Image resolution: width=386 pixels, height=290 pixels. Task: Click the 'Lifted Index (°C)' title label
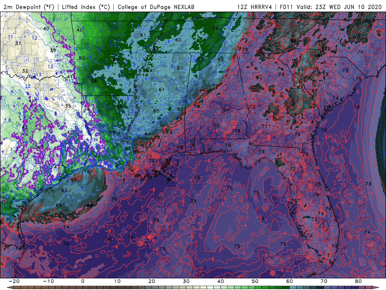coord(86,7)
